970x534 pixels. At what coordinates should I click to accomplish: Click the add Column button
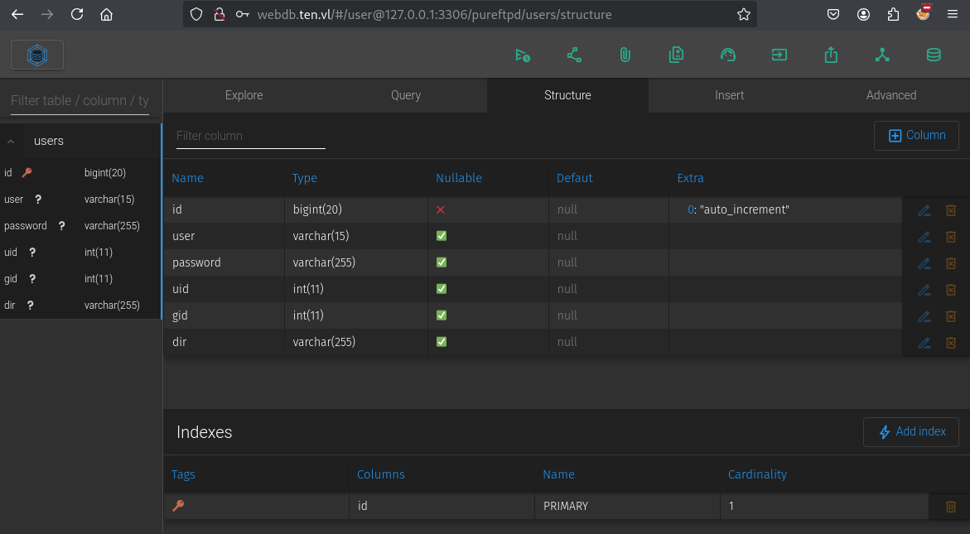916,135
